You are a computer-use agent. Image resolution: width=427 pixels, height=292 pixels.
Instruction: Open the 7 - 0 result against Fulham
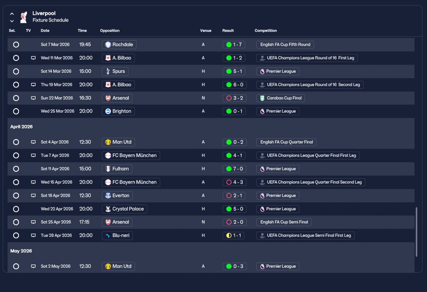(235, 169)
